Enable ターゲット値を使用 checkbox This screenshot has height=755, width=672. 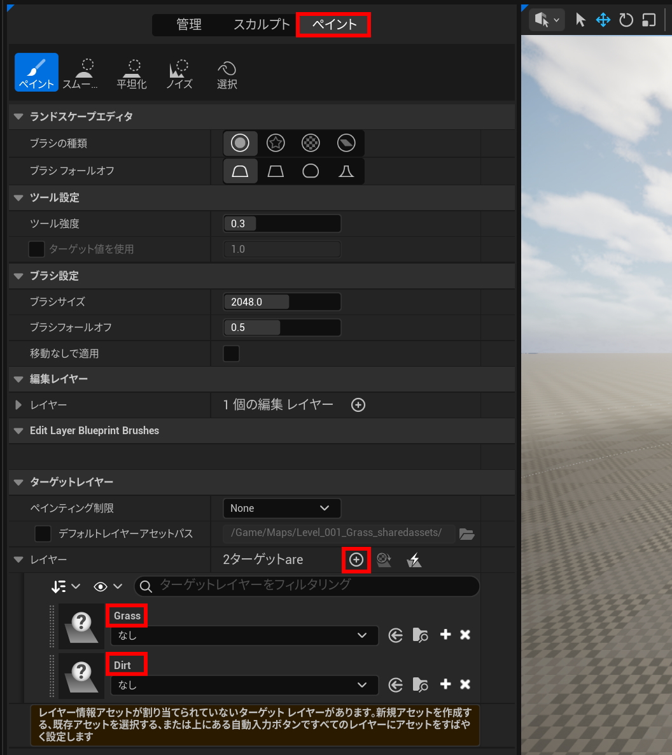(x=36, y=249)
